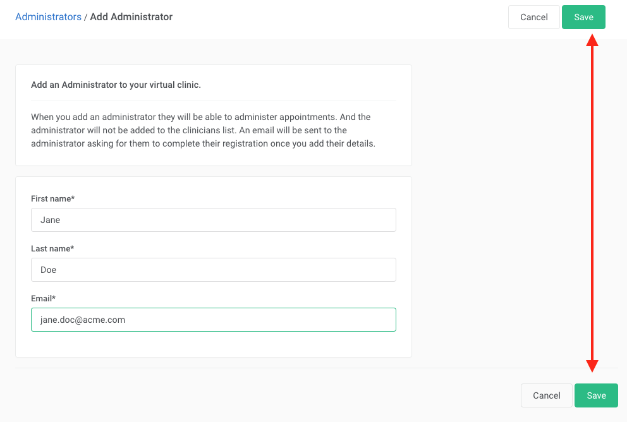The height and width of the screenshot is (422, 627).
Task: Click the bottom Cancel button
Action: coord(547,395)
